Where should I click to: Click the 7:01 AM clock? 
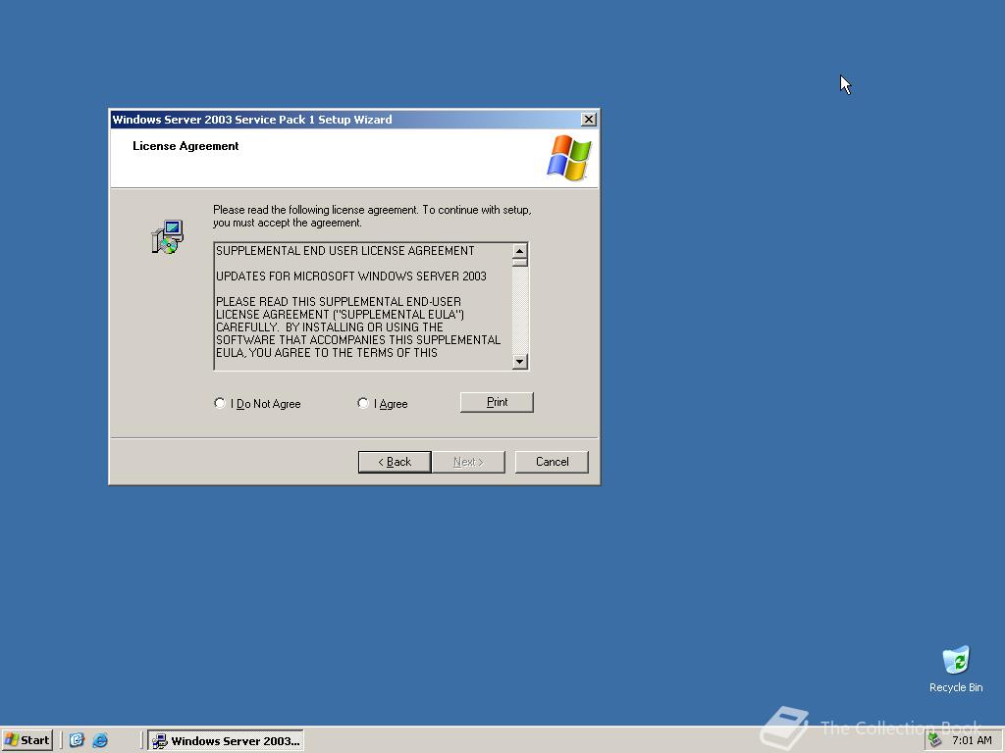click(972, 740)
